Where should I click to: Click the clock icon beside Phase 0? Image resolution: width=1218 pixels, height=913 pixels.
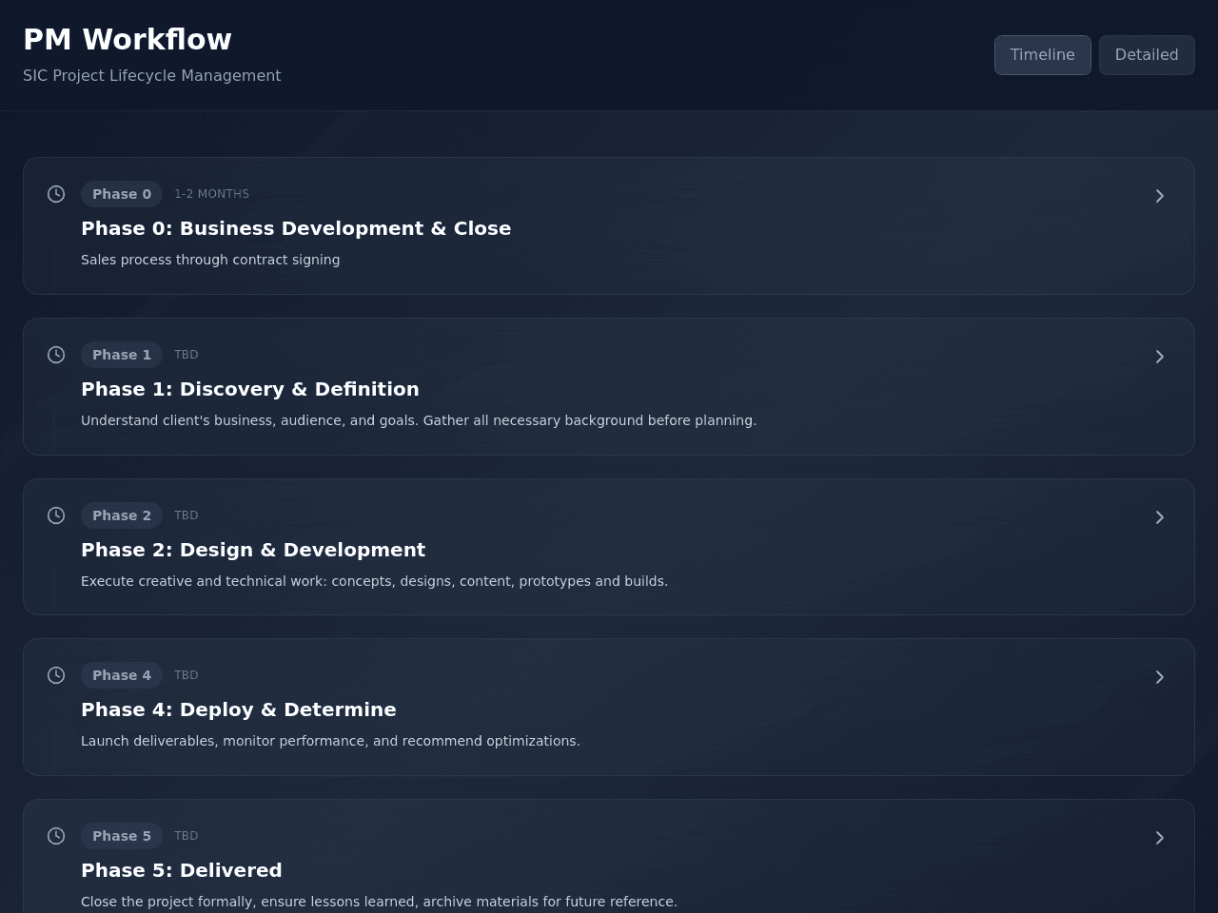point(56,194)
